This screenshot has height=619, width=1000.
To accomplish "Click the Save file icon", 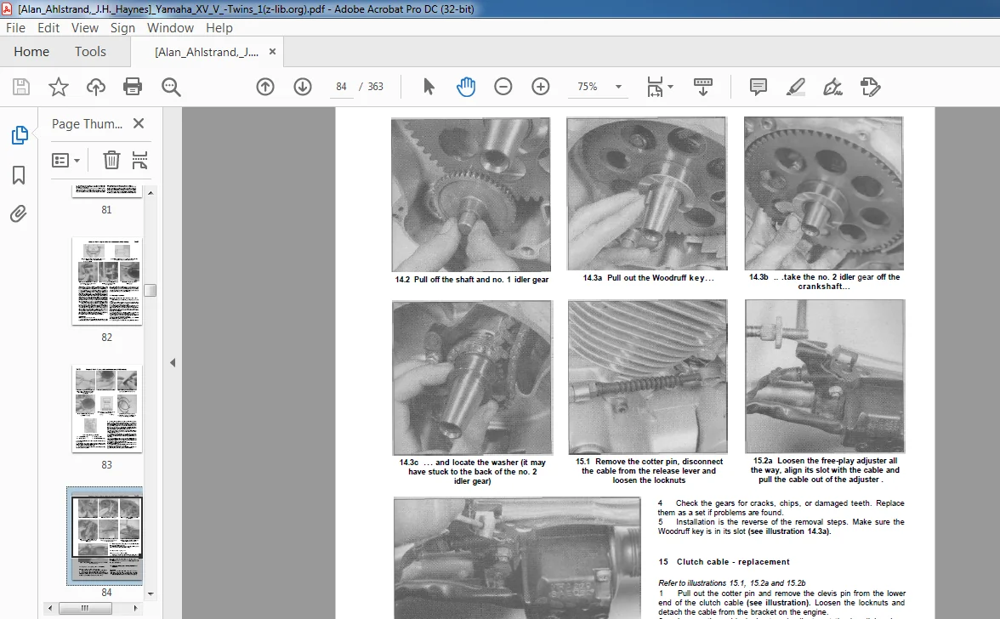I will 21,87.
